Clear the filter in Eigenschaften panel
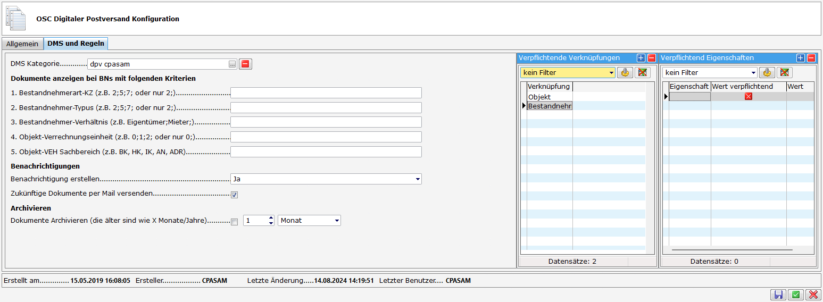Screen dimensions: 823x302 [785, 73]
